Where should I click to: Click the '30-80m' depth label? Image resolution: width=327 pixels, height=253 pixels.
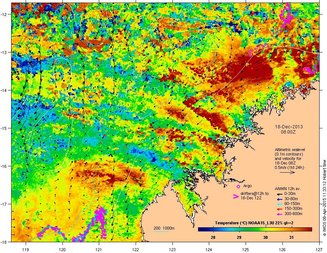pyautogui.click(x=291, y=199)
